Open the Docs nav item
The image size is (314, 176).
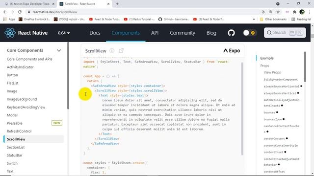click(x=95, y=33)
